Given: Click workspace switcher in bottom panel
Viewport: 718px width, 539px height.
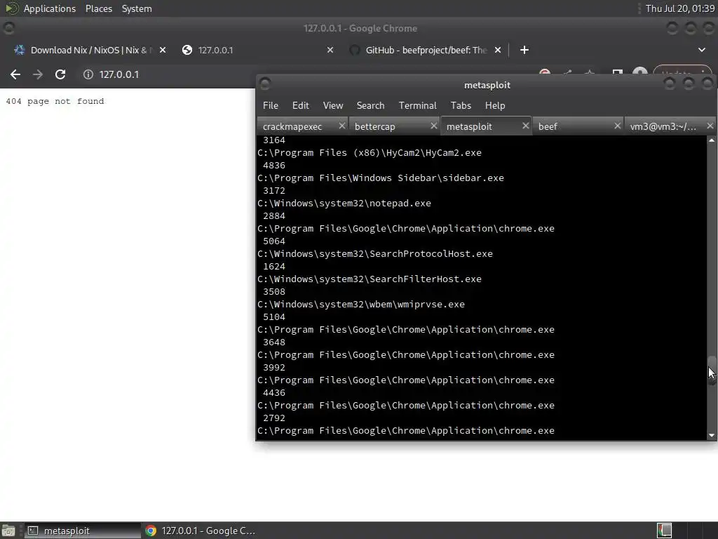Looking at the screenshot, I should (687, 531).
